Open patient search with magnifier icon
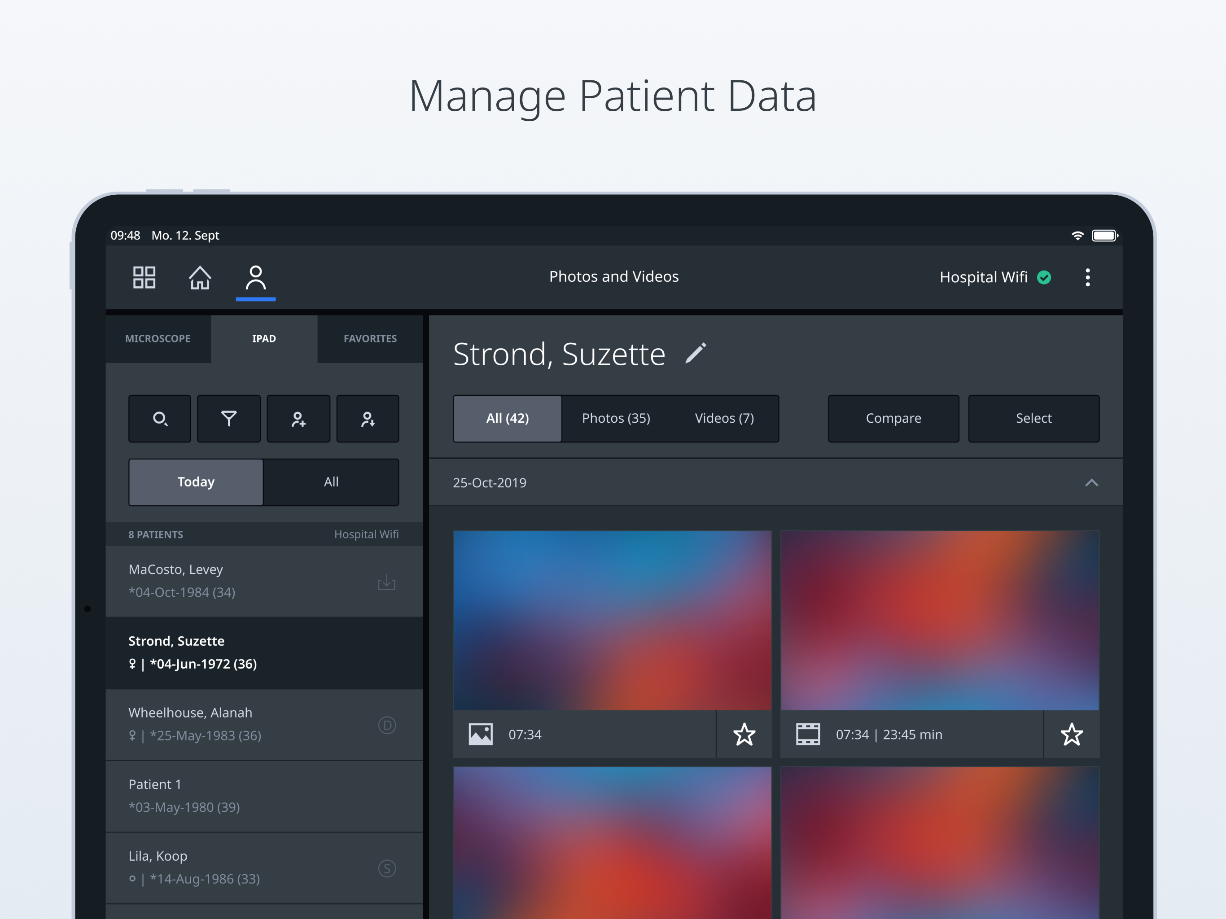The image size is (1226, 919). 160,419
